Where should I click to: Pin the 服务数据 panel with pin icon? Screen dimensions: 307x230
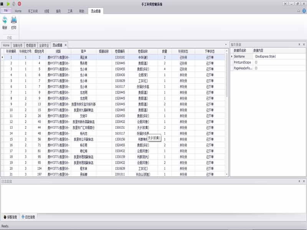pyautogui.click(x=299, y=44)
